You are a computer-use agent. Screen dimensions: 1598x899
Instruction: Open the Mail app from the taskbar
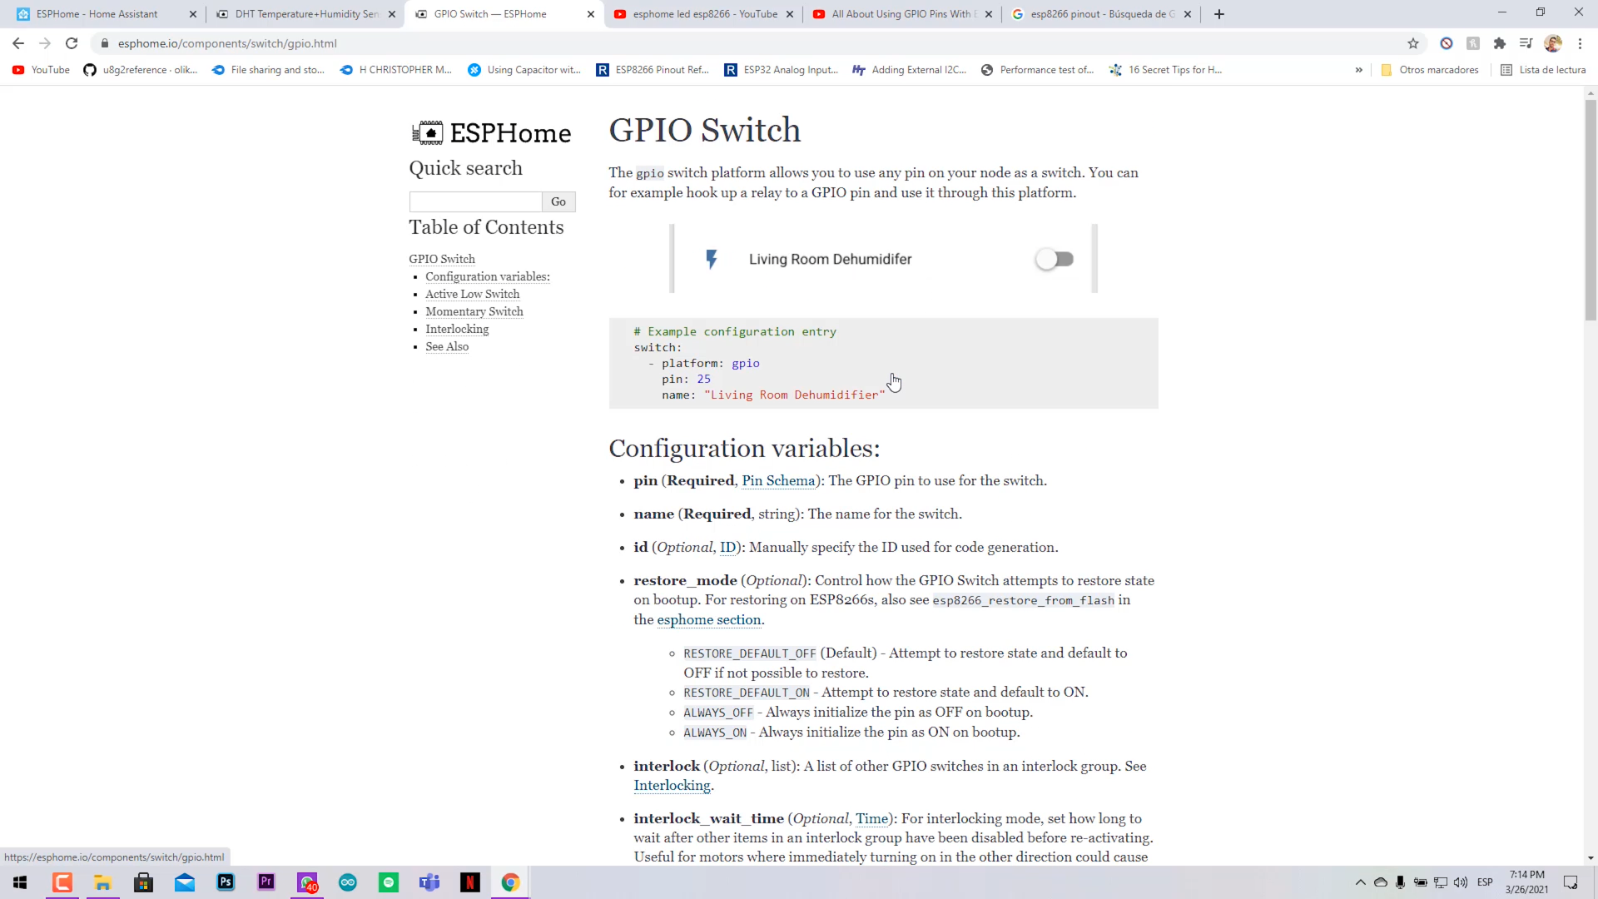click(x=185, y=882)
